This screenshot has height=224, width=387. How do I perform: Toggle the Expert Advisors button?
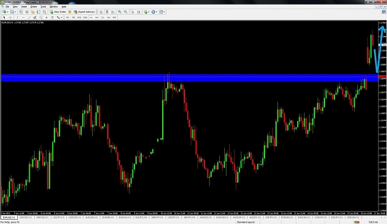click(84, 12)
